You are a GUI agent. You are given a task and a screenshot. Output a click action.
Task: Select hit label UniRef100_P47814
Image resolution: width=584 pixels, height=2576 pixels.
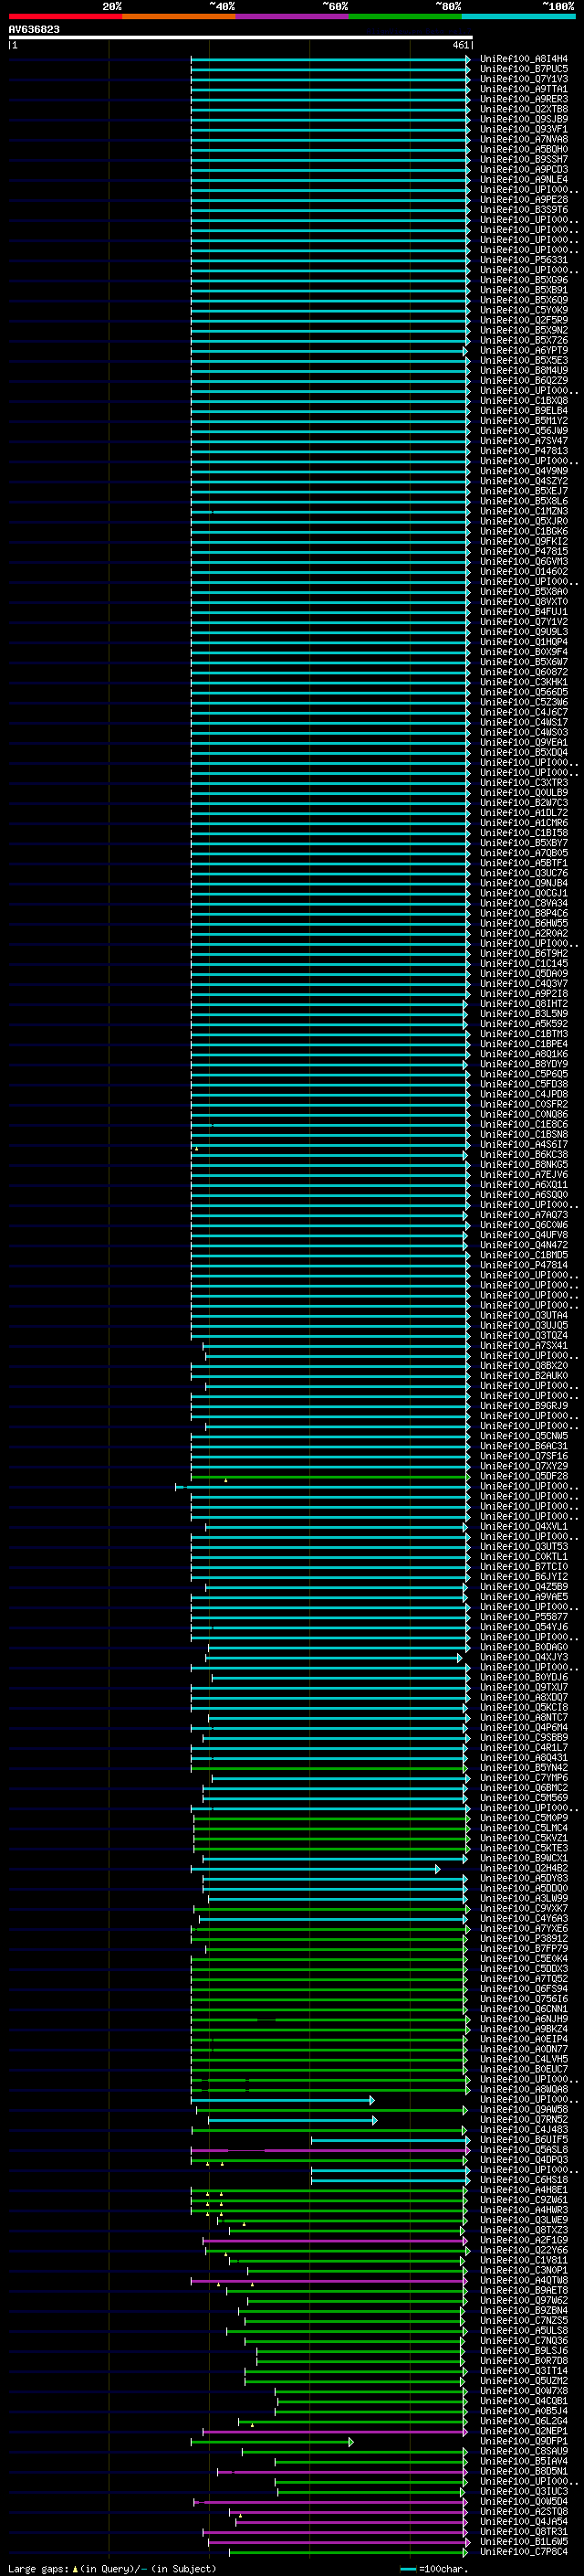coord(524,1265)
